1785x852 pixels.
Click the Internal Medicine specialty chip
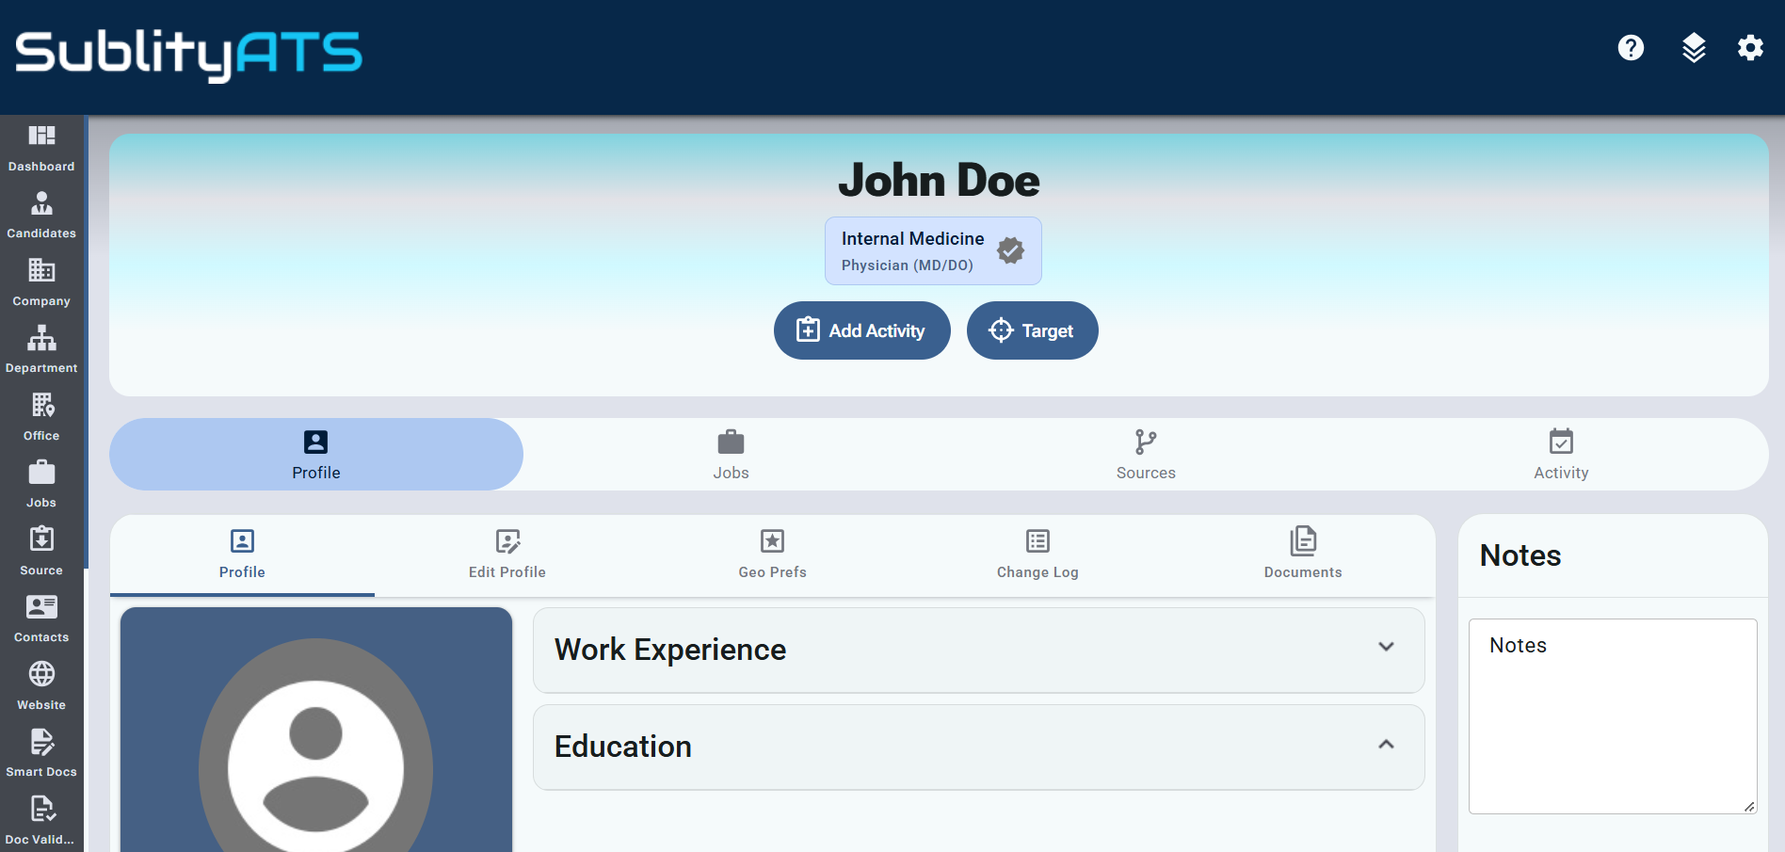tap(933, 250)
